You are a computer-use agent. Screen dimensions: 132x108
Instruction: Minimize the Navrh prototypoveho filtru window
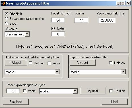point(118,3)
